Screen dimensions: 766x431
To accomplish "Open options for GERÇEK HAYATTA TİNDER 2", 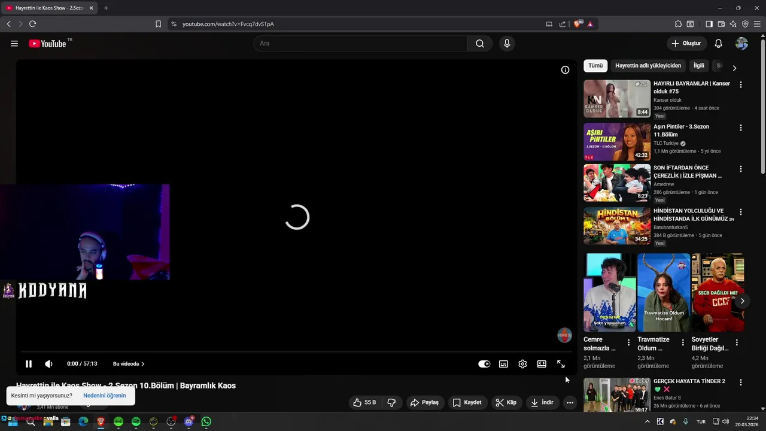I will (741, 382).
